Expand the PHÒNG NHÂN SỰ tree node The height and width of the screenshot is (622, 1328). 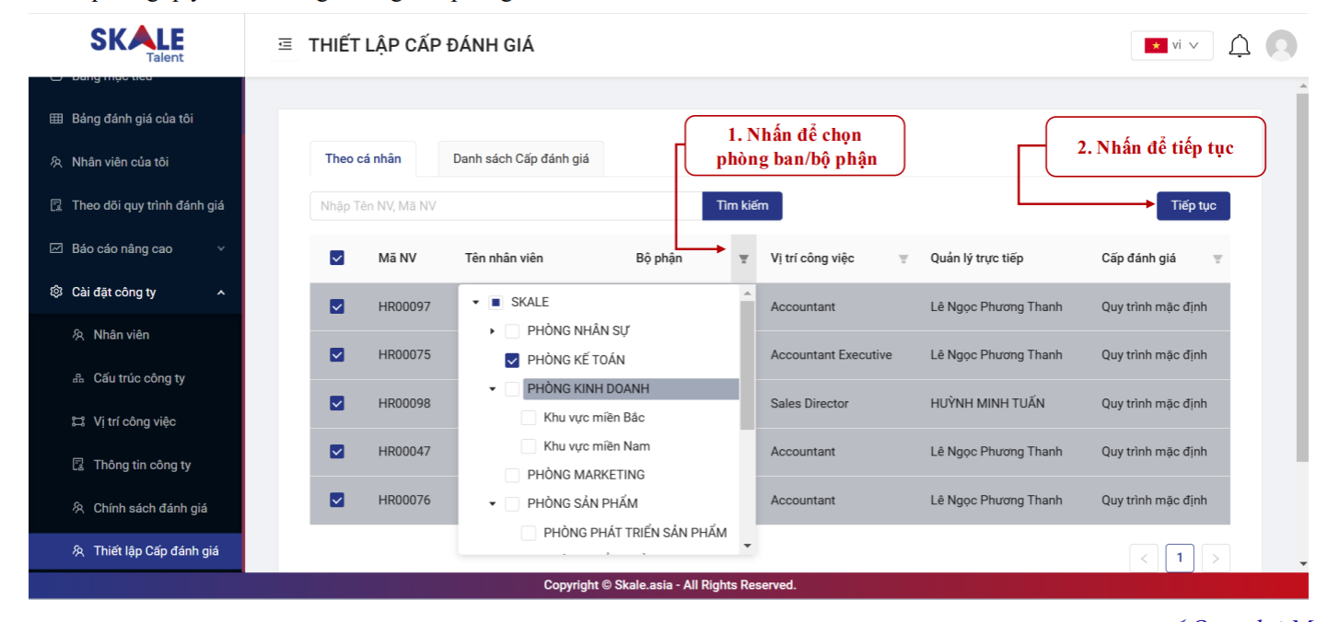493,331
